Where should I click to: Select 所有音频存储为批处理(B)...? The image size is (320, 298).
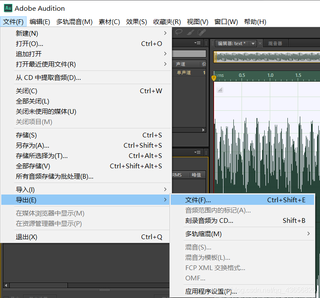86,176
